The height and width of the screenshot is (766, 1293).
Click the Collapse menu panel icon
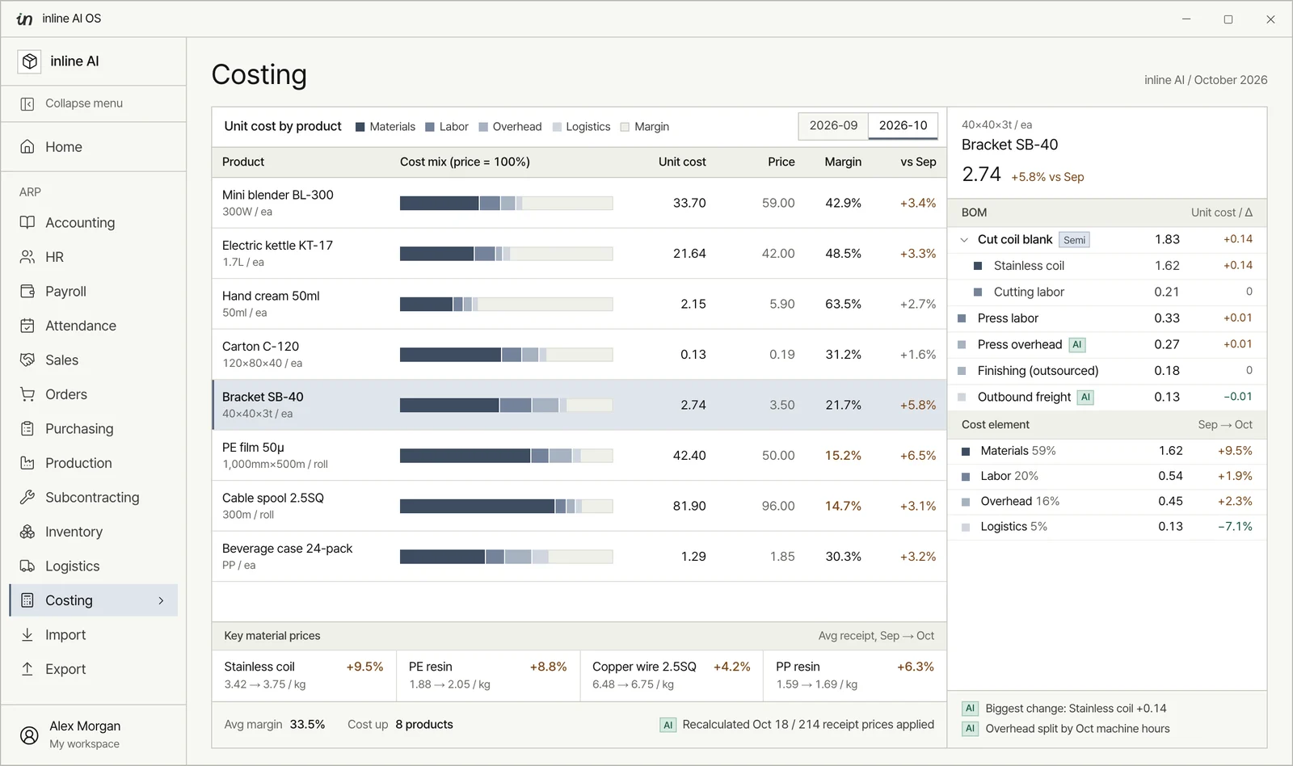(x=27, y=103)
